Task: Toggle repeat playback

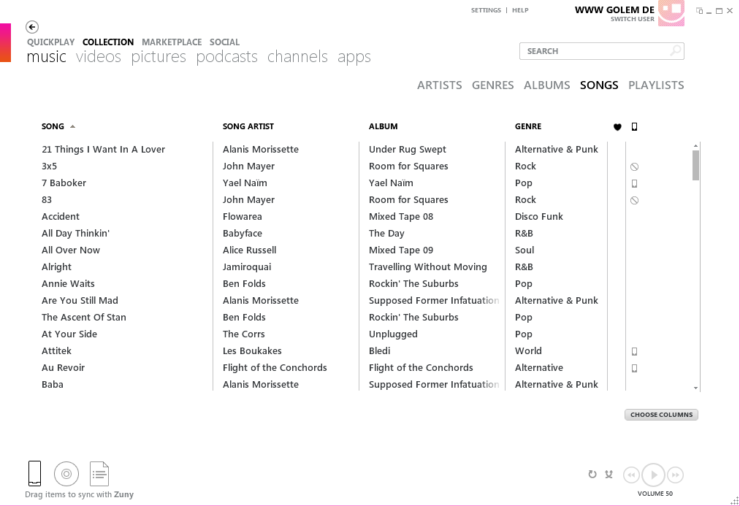Action: 592,475
